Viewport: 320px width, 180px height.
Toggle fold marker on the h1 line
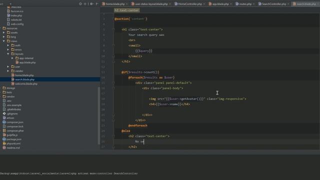[113, 29]
